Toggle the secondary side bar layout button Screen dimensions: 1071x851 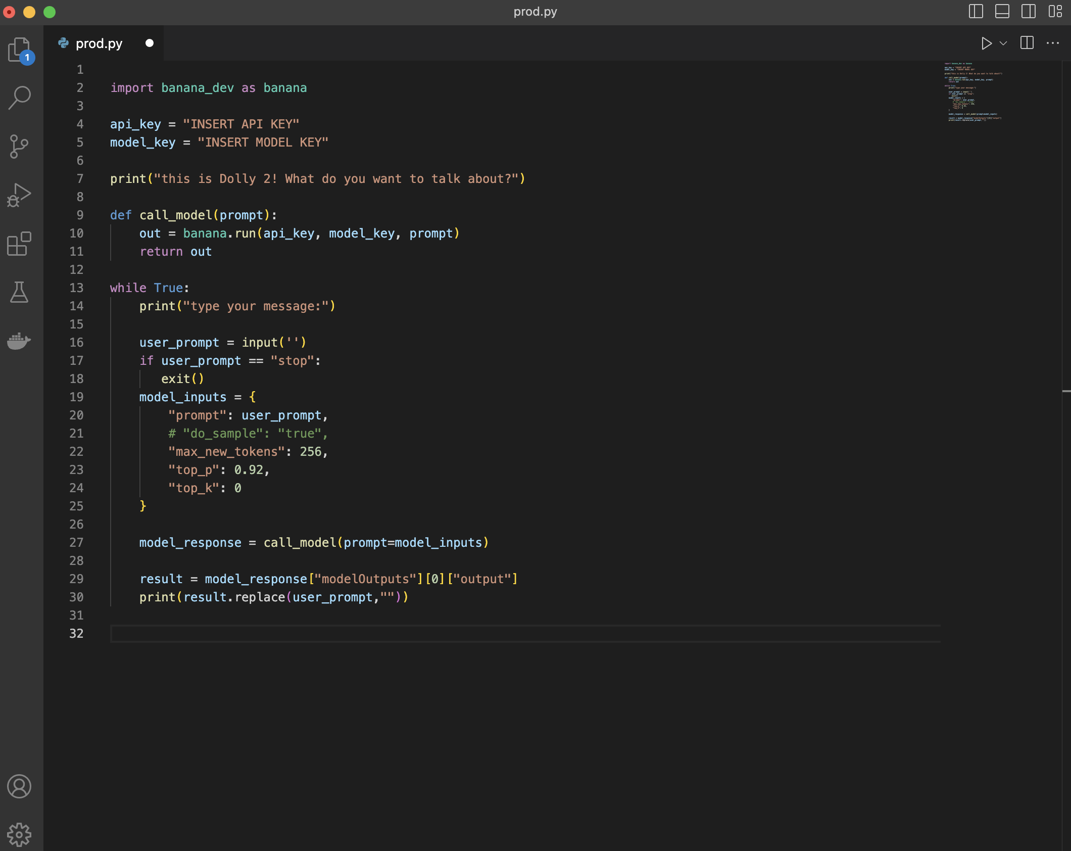1028,11
